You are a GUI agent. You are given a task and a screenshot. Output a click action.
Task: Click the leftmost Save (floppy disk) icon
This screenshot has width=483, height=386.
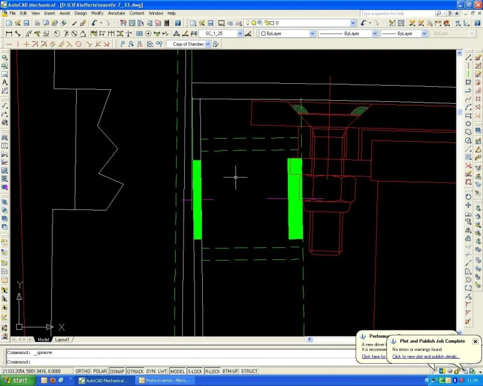pos(26,23)
